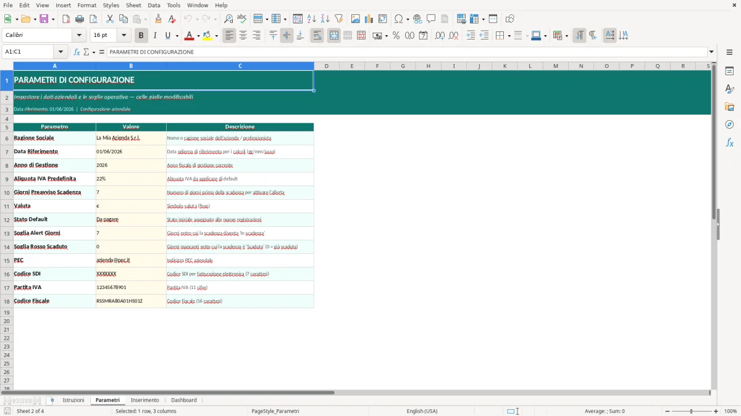Insert a comment
This screenshot has width=741, height=416.
(431, 19)
